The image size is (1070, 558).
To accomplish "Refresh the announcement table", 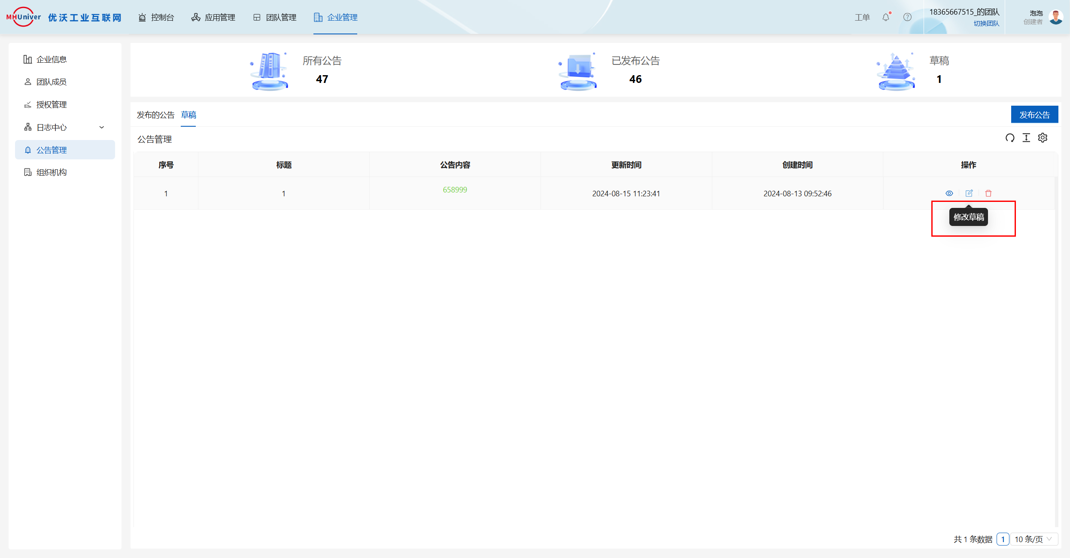I will tap(1010, 138).
